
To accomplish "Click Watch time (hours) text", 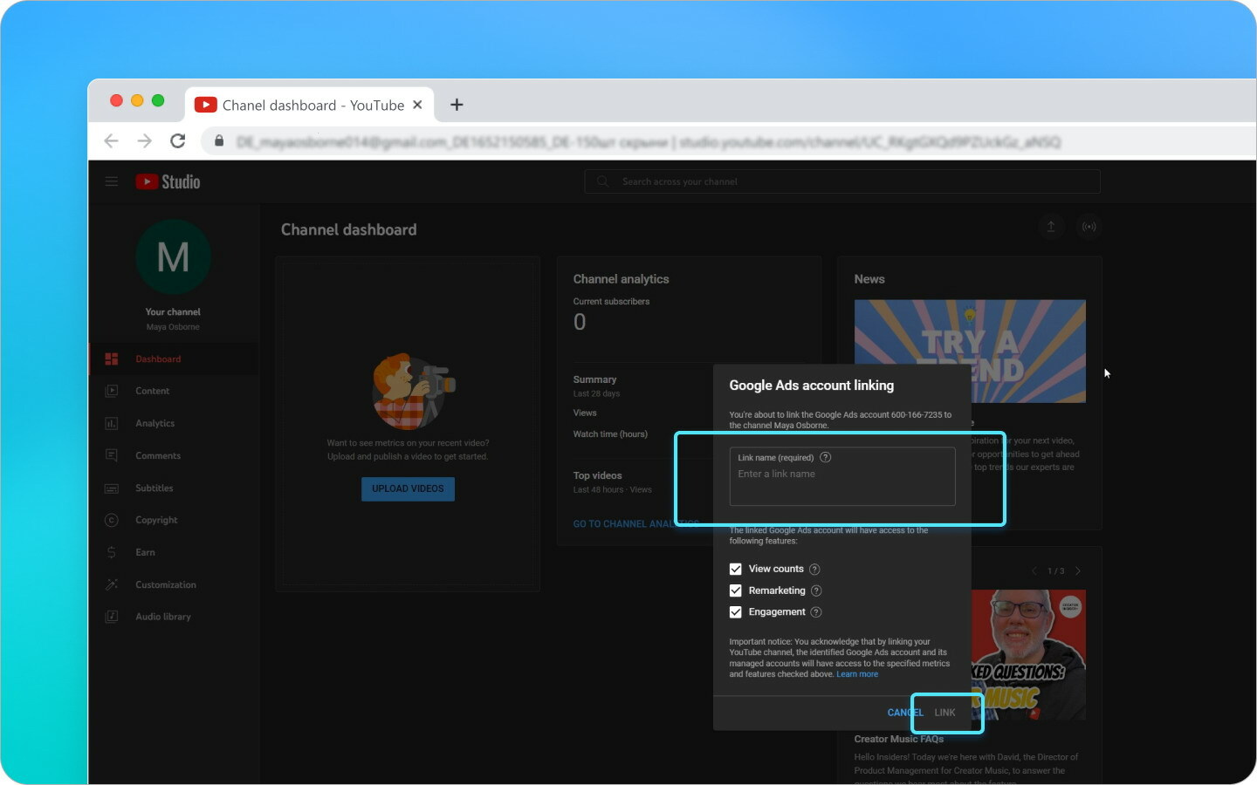I will coord(610,434).
